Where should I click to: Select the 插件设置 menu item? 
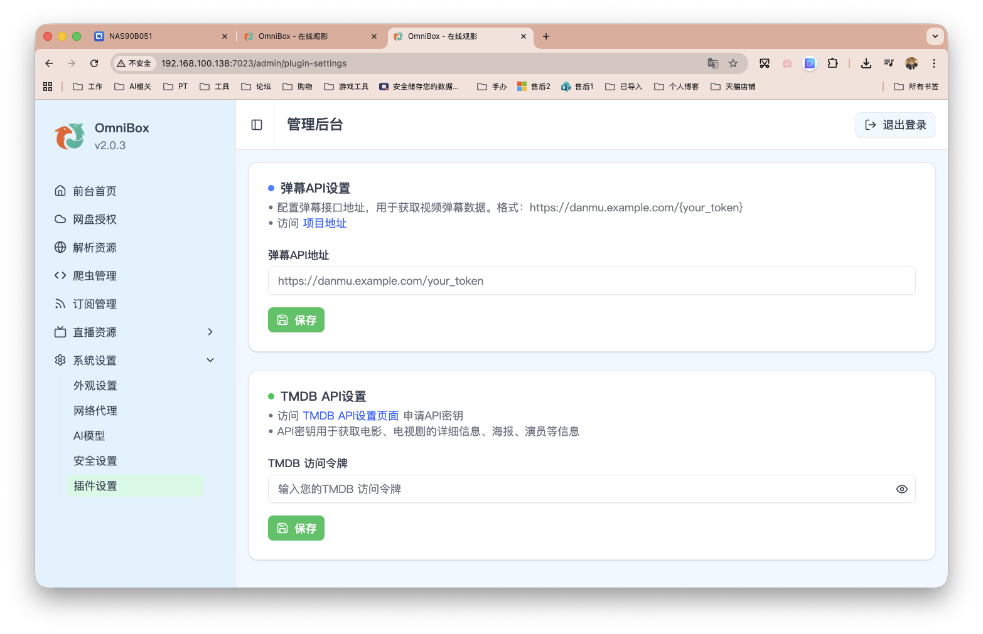point(95,485)
